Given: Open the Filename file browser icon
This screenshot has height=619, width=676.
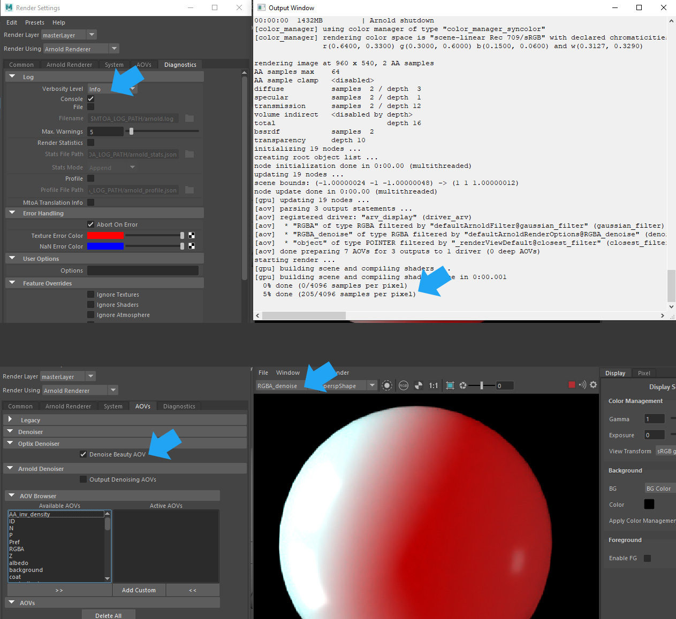Looking at the screenshot, I should [189, 118].
